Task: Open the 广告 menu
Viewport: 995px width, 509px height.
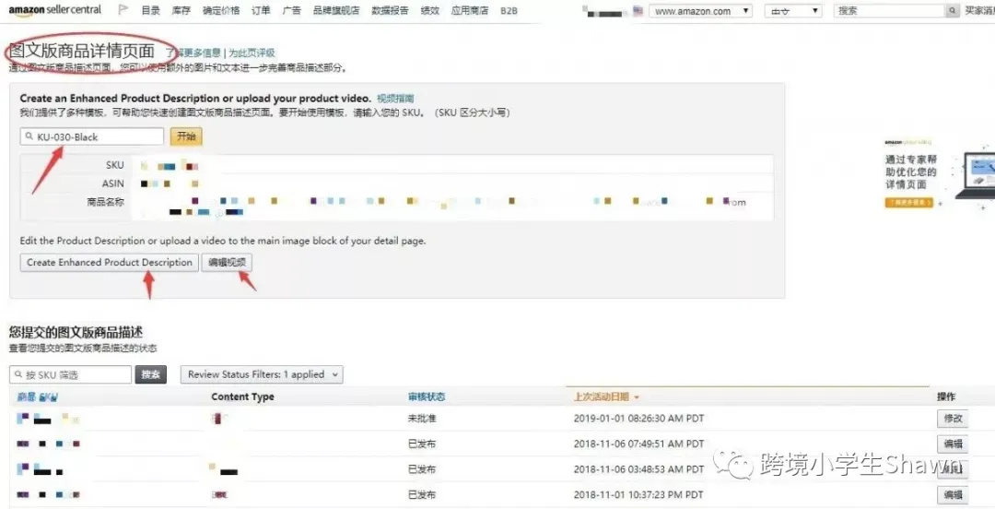Action: pos(292,11)
